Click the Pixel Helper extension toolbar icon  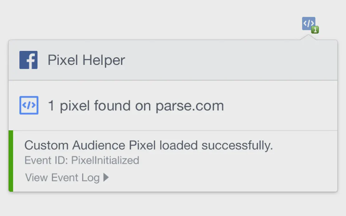[308, 23]
